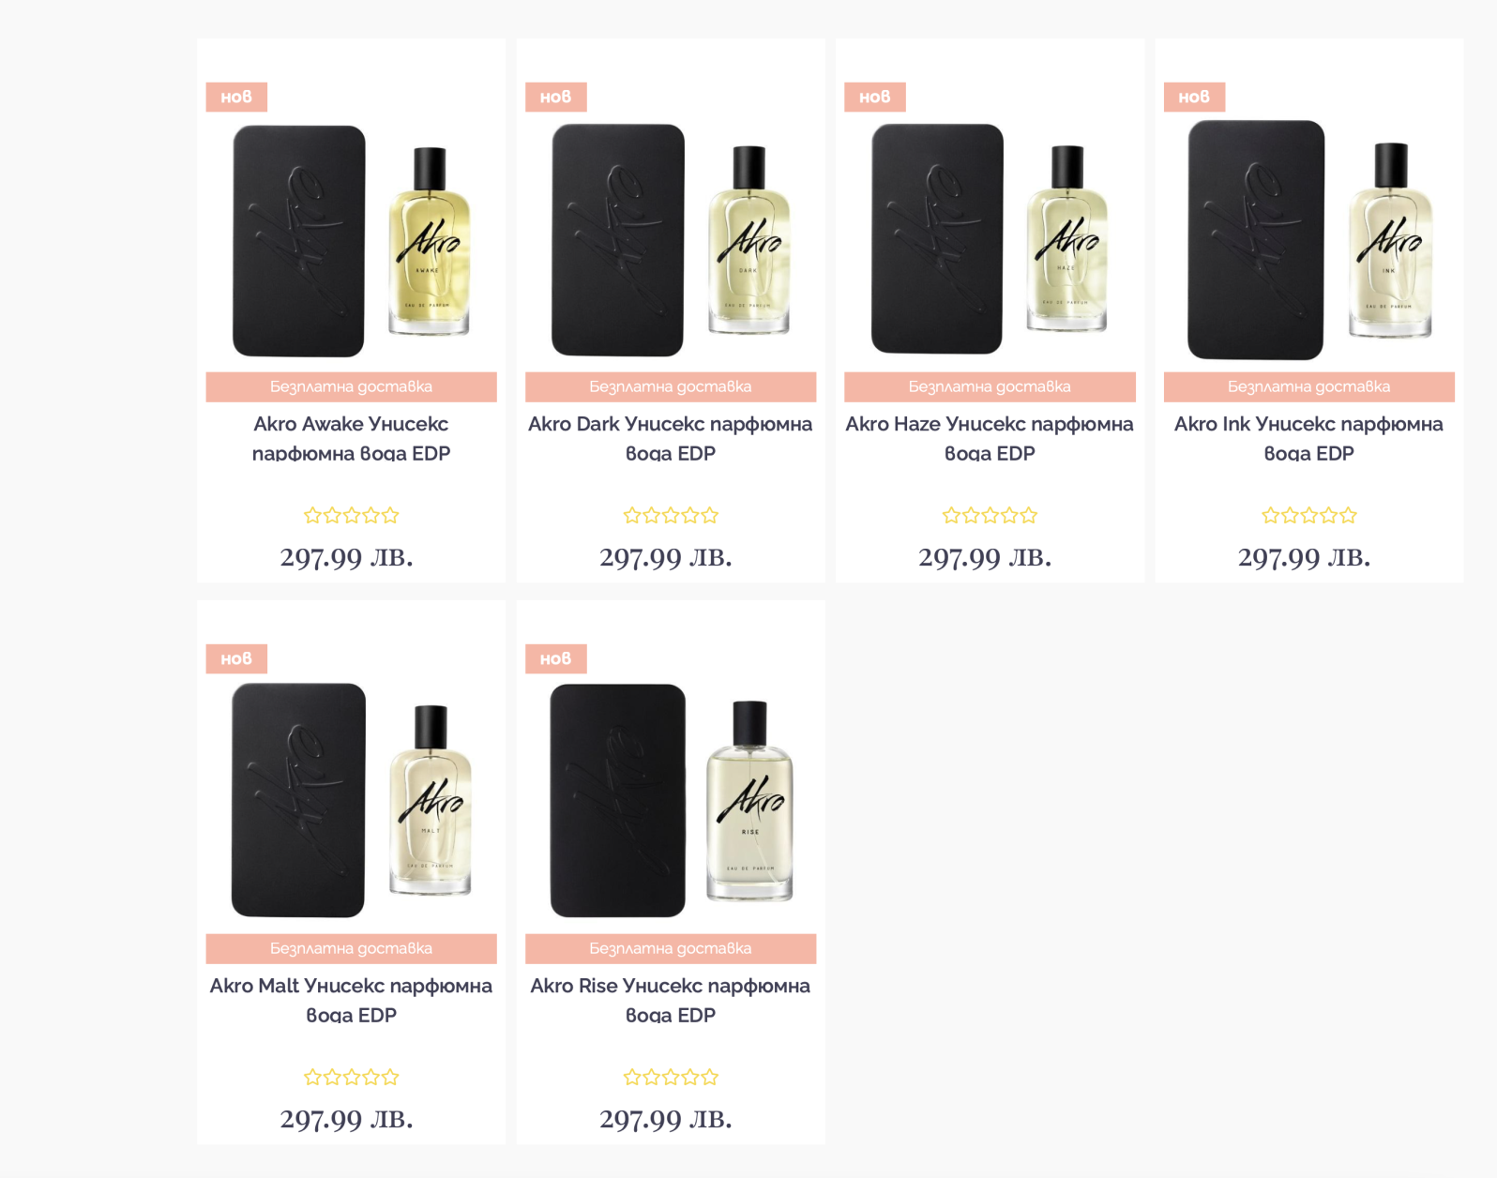This screenshot has width=1497, height=1178.
Task: Go to Akro Malt product title link
Action: pos(351,1000)
